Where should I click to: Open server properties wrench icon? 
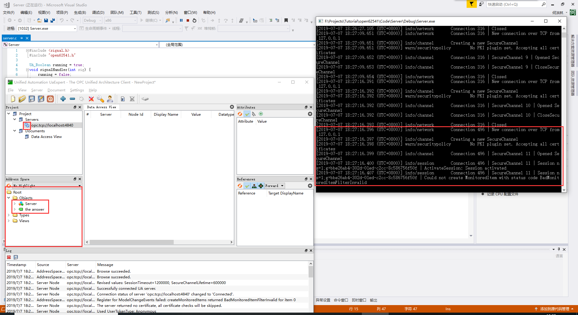pos(101,99)
